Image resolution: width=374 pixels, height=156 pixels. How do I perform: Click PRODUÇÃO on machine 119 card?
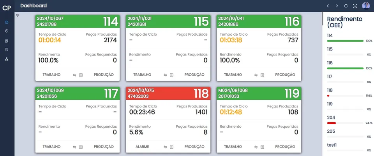point(285,147)
